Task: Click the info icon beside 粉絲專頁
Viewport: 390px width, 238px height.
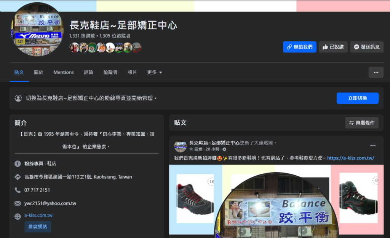Action: (x=18, y=164)
